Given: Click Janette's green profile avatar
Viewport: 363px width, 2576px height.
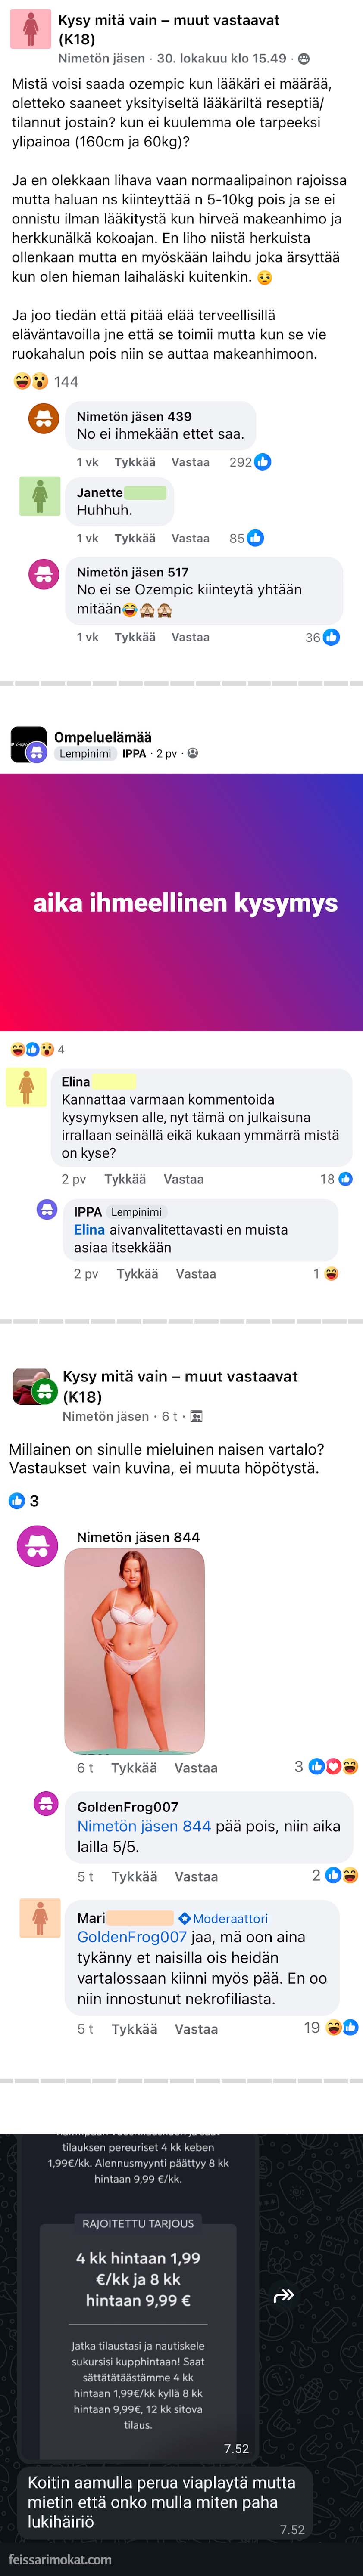Looking at the screenshot, I should [x=40, y=496].
